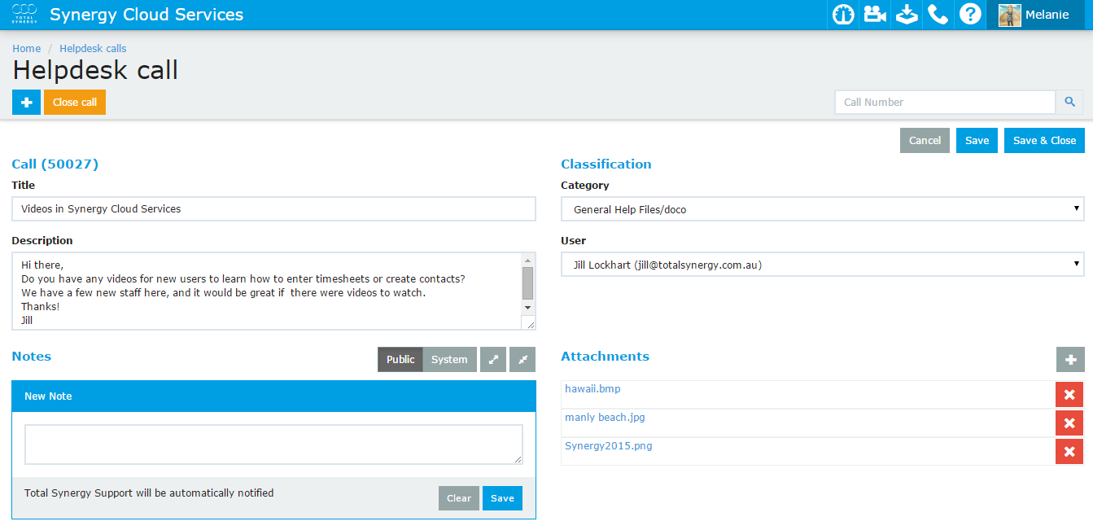Open the User dropdown for Jill Lockhart
Screen dimensions: 1093x530
tap(822, 265)
